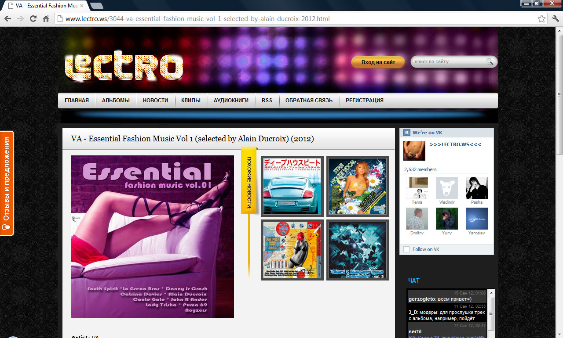Click the sertil chat username
The image size is (563, 338).
(415, 331)
